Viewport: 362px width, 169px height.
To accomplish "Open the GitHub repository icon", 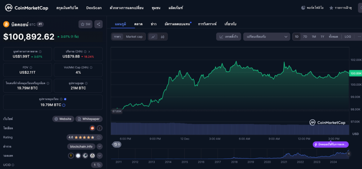I will click(99, 128).
